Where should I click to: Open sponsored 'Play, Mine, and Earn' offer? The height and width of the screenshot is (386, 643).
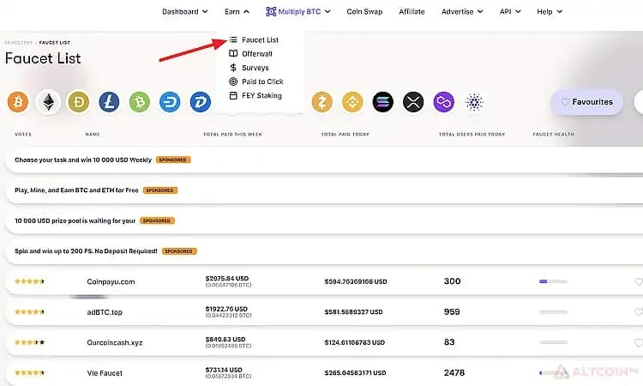(76, 190)
